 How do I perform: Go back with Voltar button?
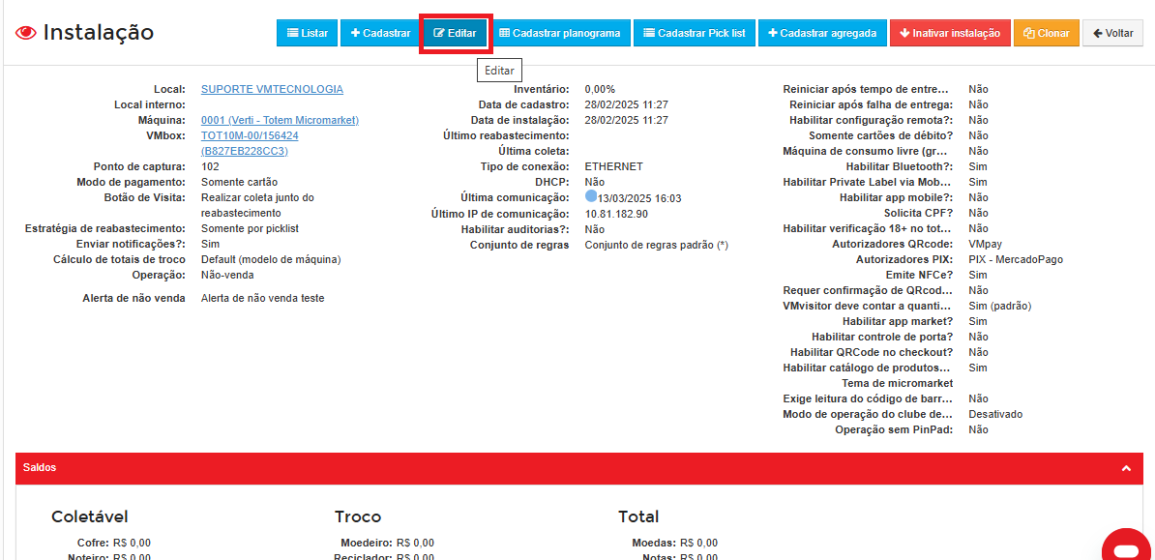pos(1112,33)
